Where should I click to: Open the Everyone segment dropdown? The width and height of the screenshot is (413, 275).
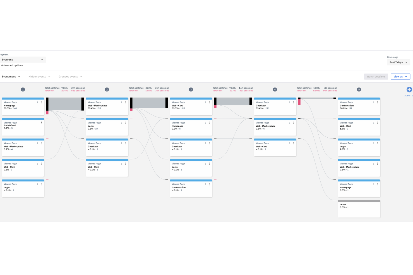tap(23, 59)
